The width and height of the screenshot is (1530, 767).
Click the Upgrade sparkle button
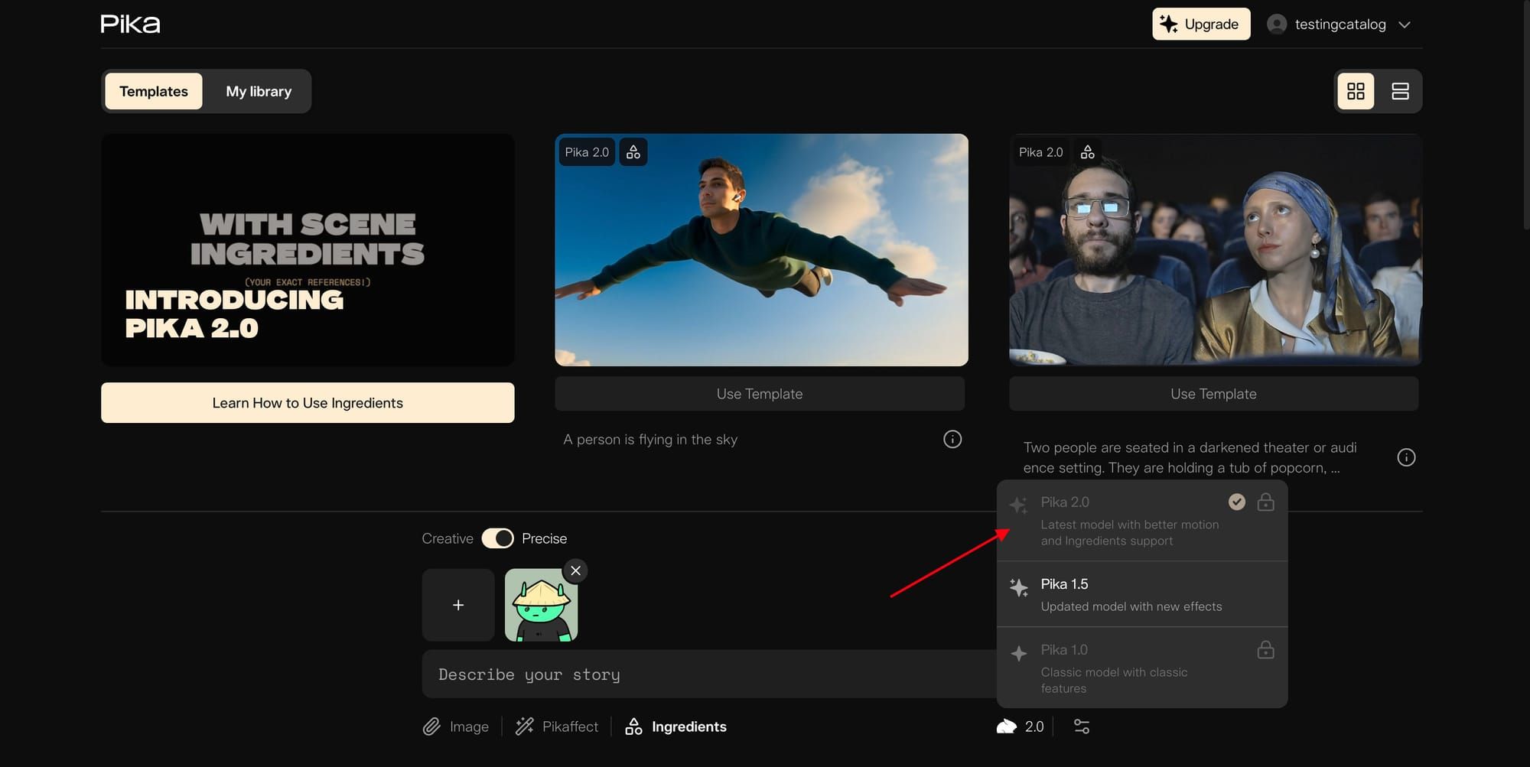pyautogui.click(x=1201, y=24)
